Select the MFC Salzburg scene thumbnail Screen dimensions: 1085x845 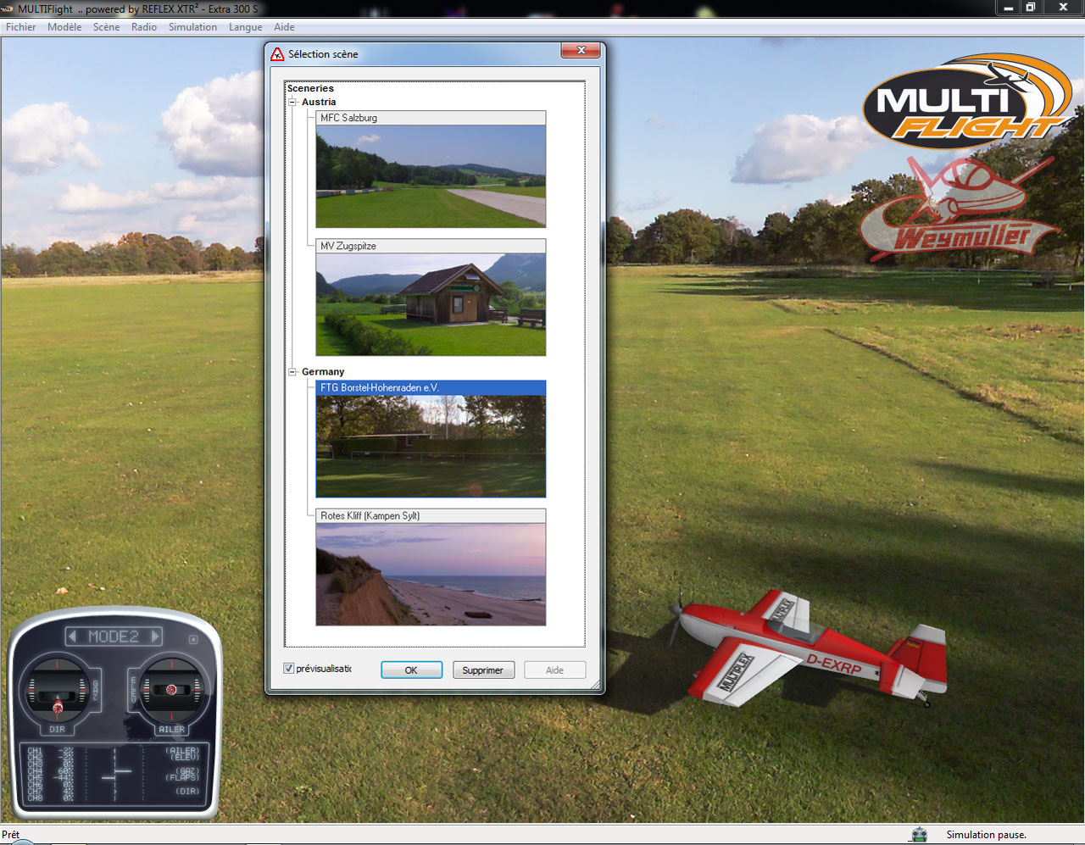[431, 176]
